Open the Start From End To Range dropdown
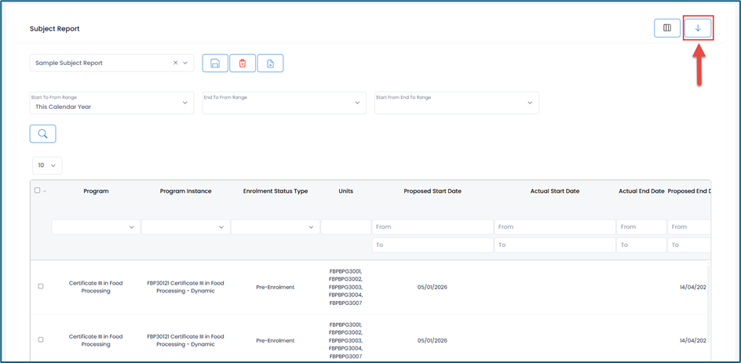Screen dimensions: 741x363 tap(457, 103)
